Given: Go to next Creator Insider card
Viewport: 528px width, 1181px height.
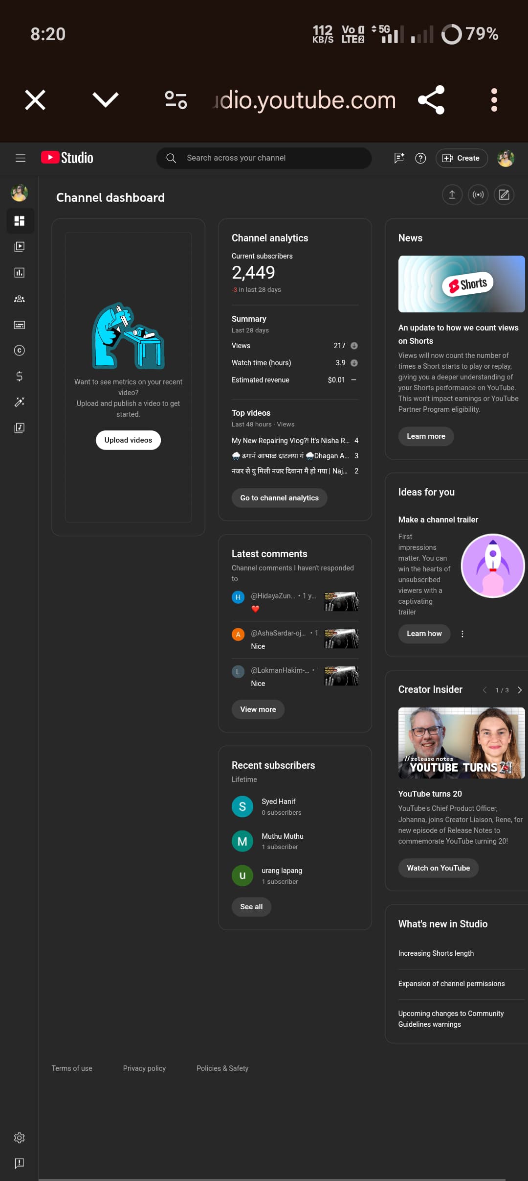Looking at the screenshot, I should click(520, 690).
